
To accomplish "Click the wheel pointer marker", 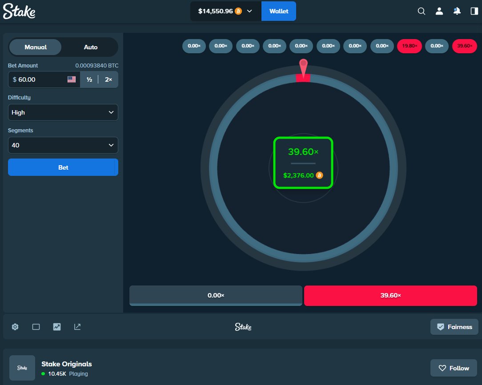I will 303,67.
